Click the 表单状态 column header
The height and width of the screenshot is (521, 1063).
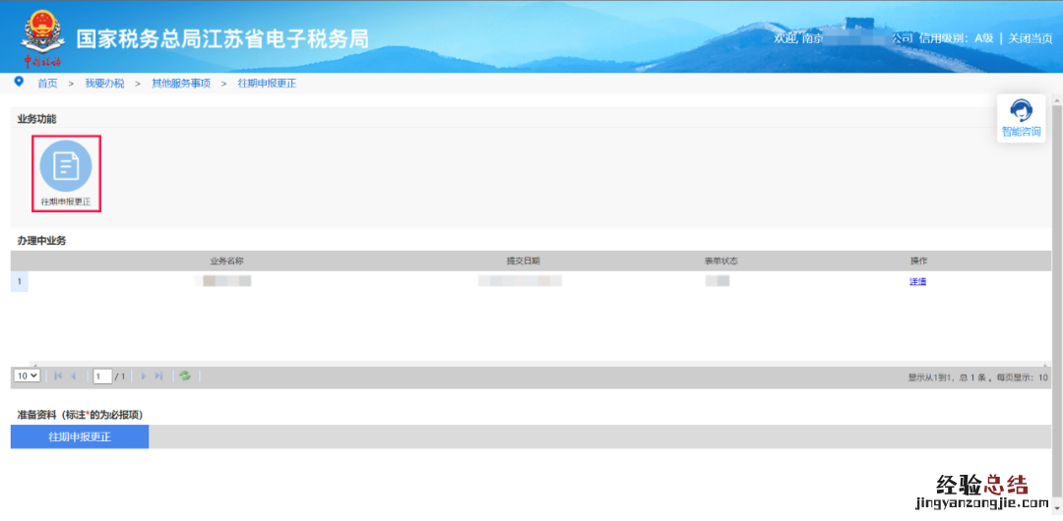(x=720, y=260)
